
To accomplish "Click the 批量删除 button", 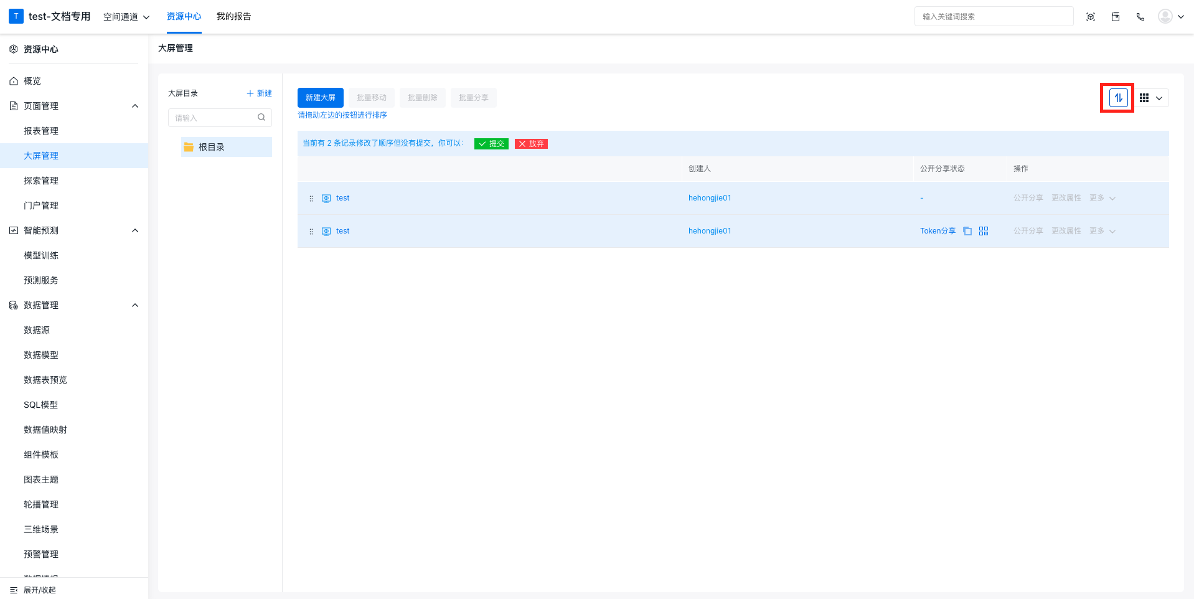I will [x=423, y=98].
